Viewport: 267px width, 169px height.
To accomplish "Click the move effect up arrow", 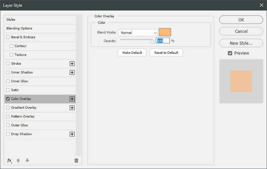I will coord(18,161).
